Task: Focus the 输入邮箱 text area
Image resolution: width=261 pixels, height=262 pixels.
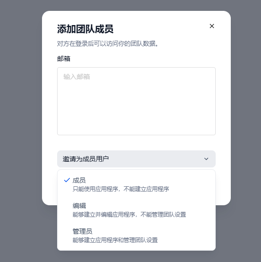Action: [x=136, y=101]
